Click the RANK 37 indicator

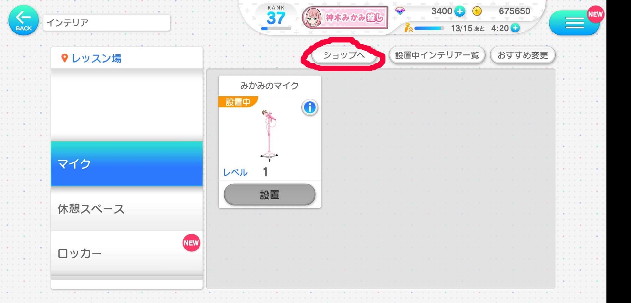click(276, 17)
